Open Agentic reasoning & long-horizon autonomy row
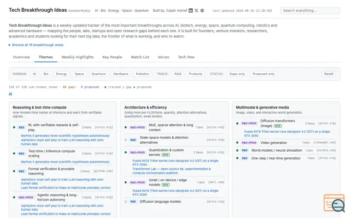Screen dimensions: 349x218 [x=63, y=198]
